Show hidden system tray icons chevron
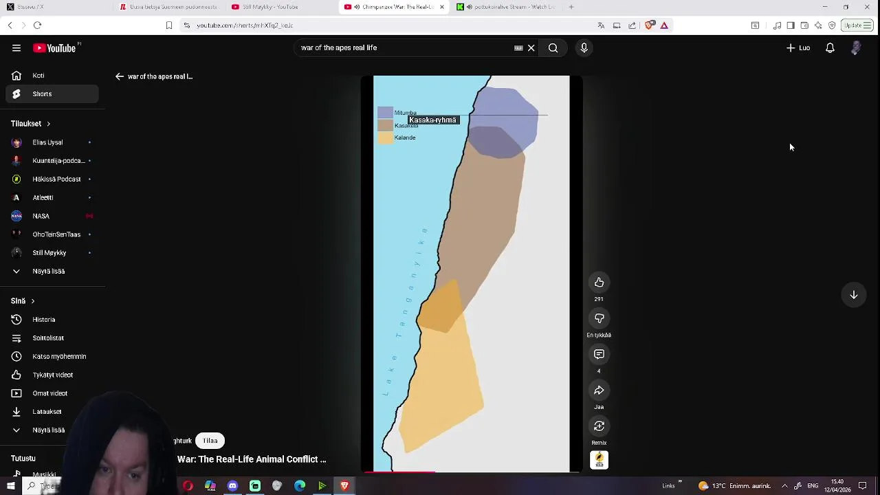Viewport: 880px width, 495px height. pyautogui.click(x=784, y=486)
